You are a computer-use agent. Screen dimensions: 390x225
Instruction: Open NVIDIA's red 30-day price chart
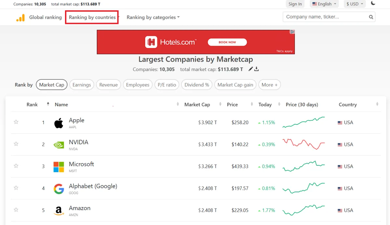tap(304, 144)
